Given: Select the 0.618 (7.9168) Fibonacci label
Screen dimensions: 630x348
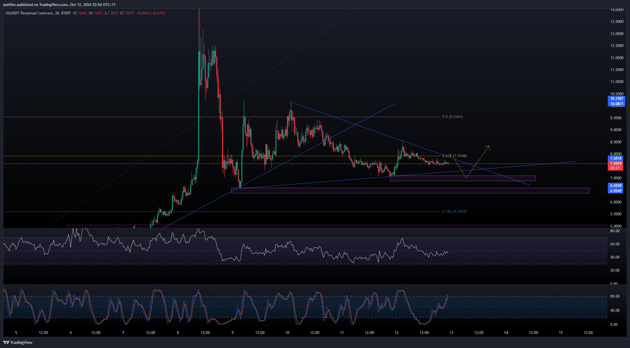Looking at the screenshot, I should coord(454,156).
